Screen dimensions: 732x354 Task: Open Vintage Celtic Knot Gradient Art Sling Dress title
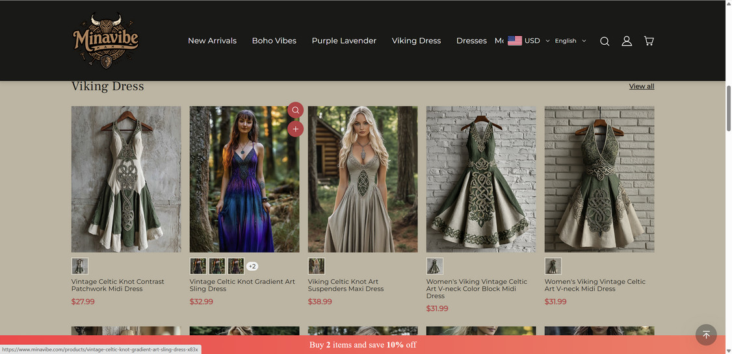(x=242, y=285)
